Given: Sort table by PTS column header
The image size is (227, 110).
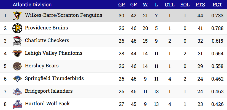Looking at the screenshot, I should pyautogui.click(x=200, y=5).
